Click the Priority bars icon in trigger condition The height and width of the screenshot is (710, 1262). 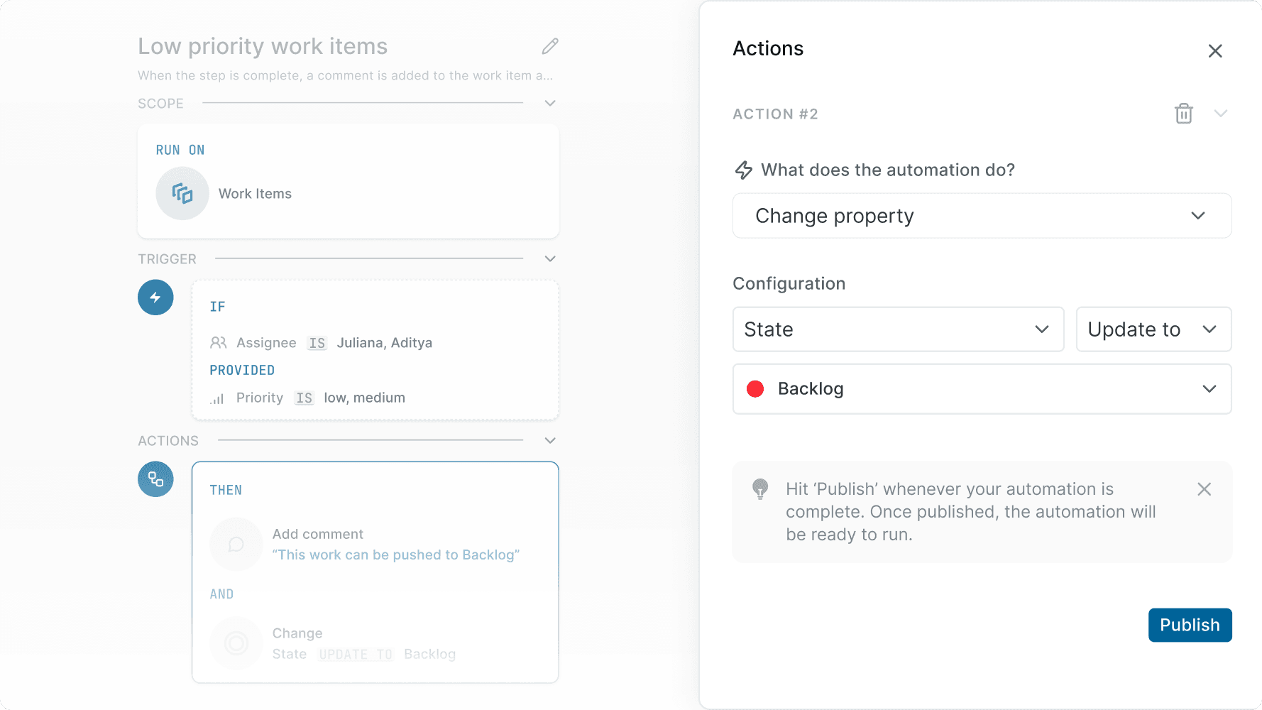[217, 398]
